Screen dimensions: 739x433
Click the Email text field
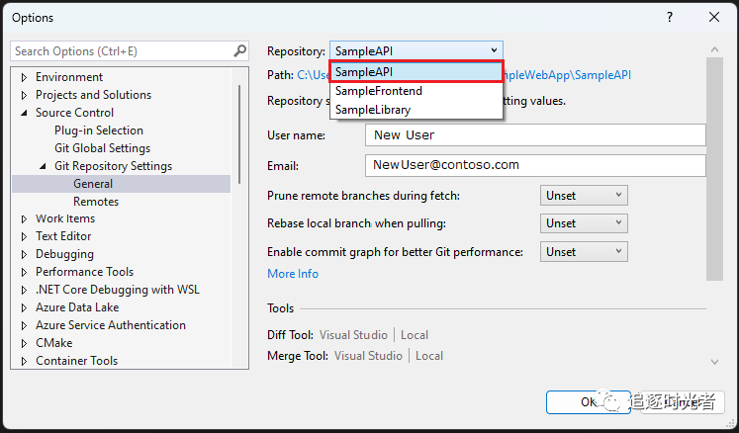[x=535, y=165]
